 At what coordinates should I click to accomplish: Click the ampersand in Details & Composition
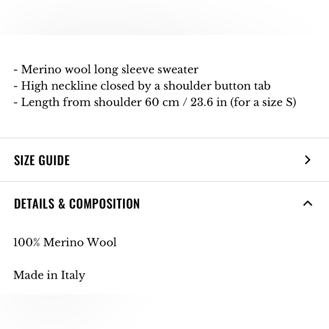coord(62,204)
